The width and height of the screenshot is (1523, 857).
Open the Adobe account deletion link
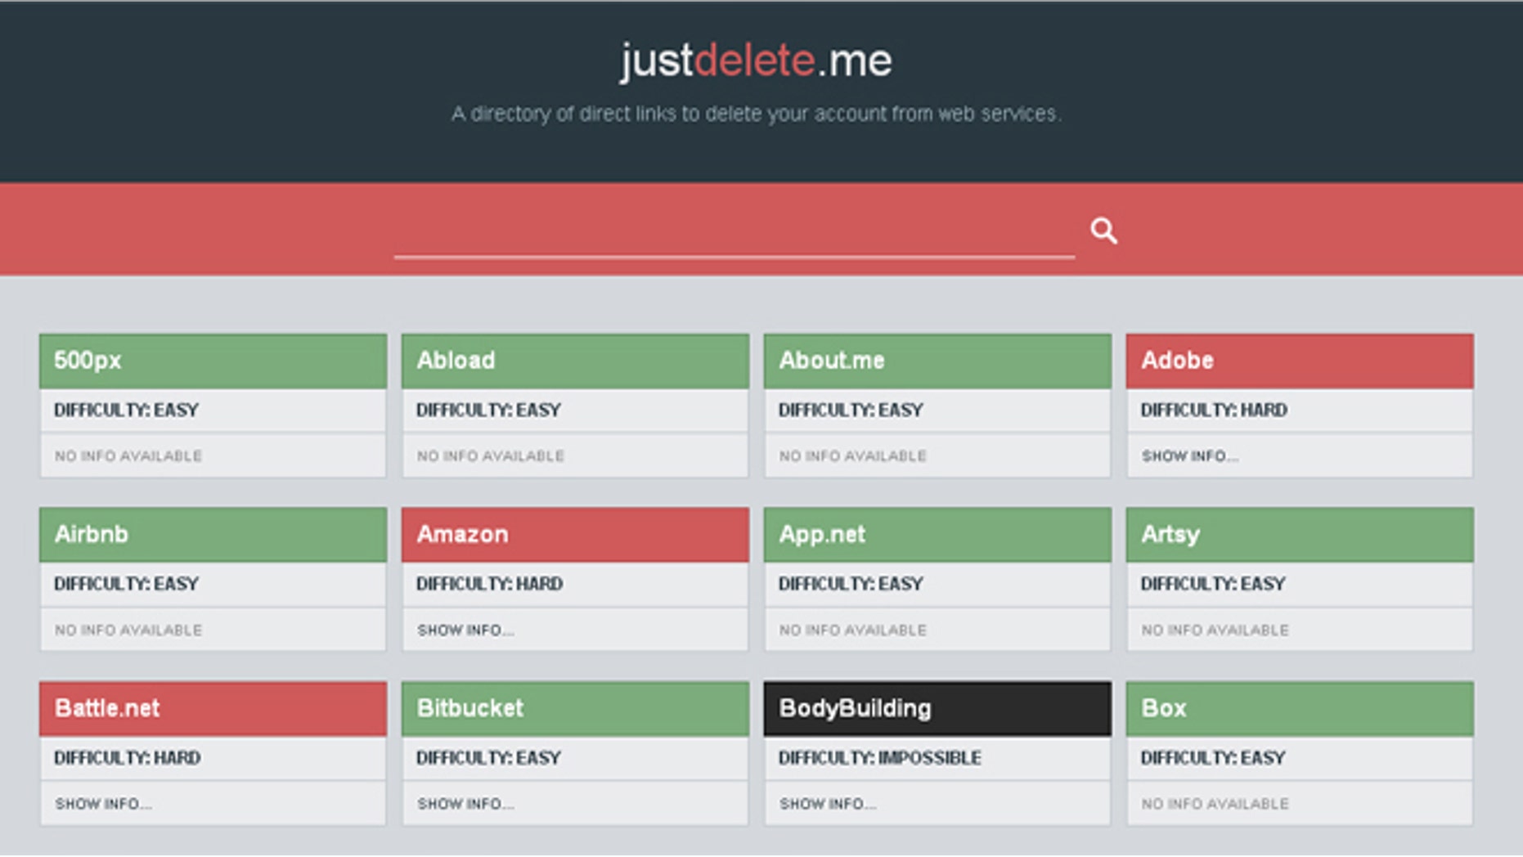tap(1300, 361)
